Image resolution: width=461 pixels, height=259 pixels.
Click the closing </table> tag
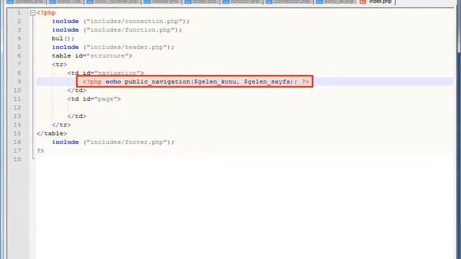point(52,133)
